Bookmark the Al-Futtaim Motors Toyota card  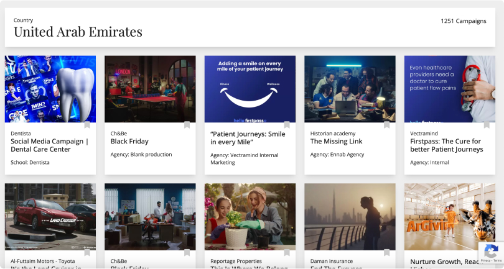(87, 253)
